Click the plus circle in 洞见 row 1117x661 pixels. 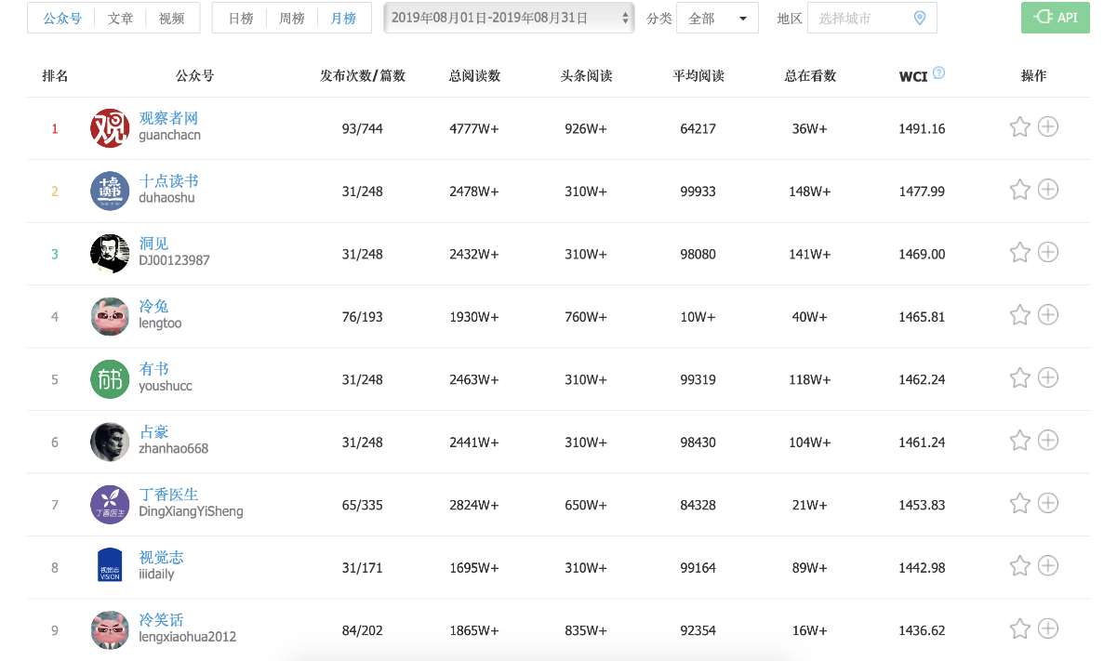1048,252
